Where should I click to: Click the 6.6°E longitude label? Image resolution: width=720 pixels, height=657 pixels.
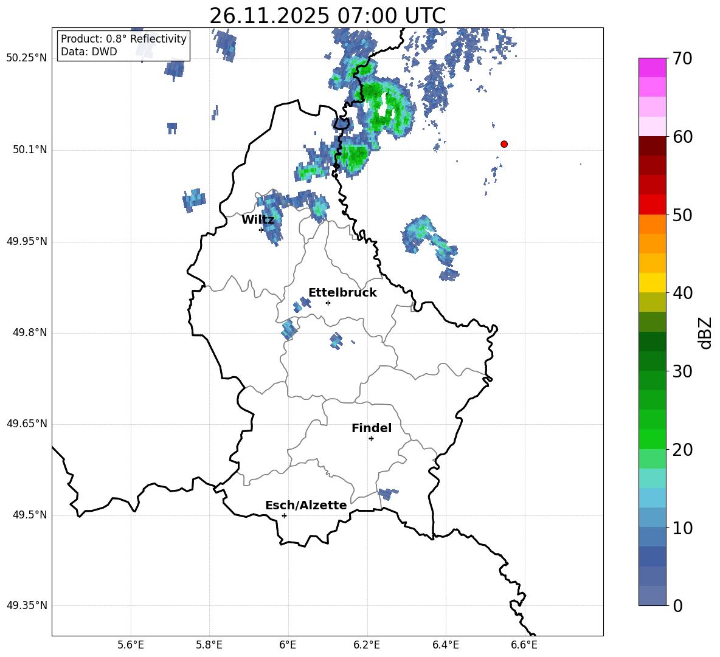tap(524, 645)
